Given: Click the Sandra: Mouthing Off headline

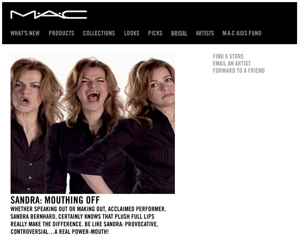Looking at the screenshot, I should coord(55,200).
